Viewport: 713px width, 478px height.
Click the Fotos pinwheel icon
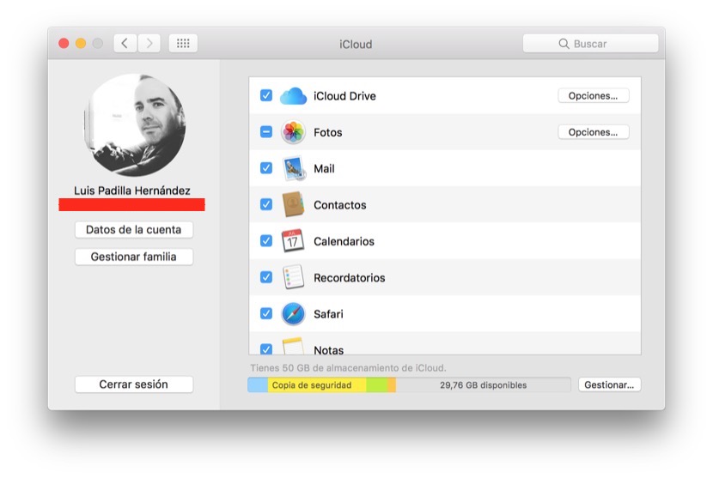(293, 132)
